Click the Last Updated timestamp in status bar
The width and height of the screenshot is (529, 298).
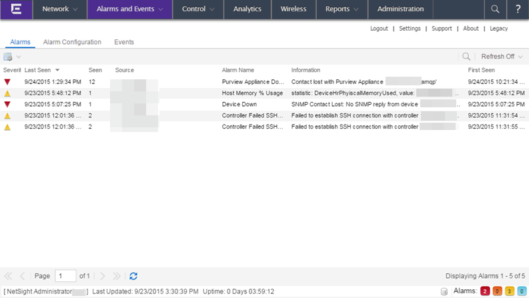point(145,291)
